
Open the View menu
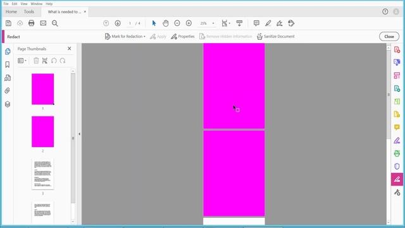(24, 4)
